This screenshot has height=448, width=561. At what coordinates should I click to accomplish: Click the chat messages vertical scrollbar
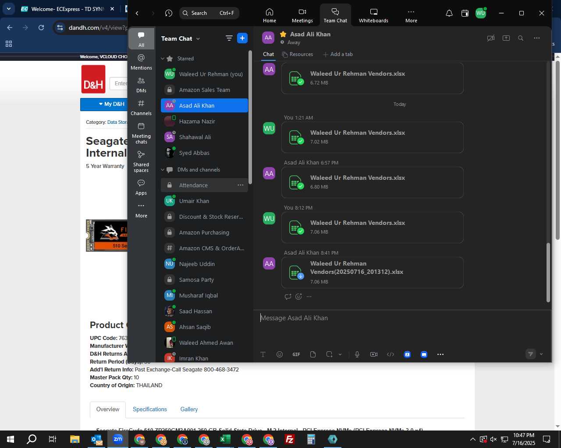coord(548,272)
